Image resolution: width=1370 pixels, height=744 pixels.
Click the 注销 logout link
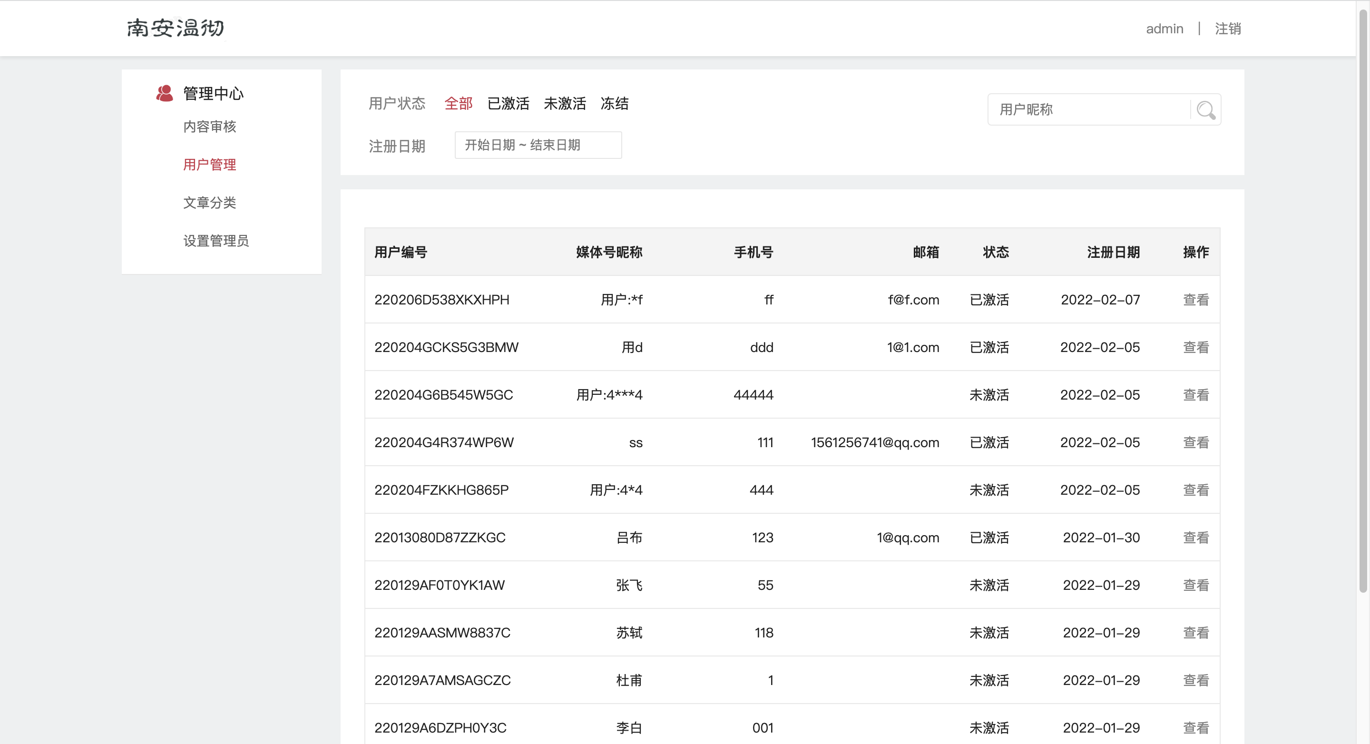click(1227, 29)
